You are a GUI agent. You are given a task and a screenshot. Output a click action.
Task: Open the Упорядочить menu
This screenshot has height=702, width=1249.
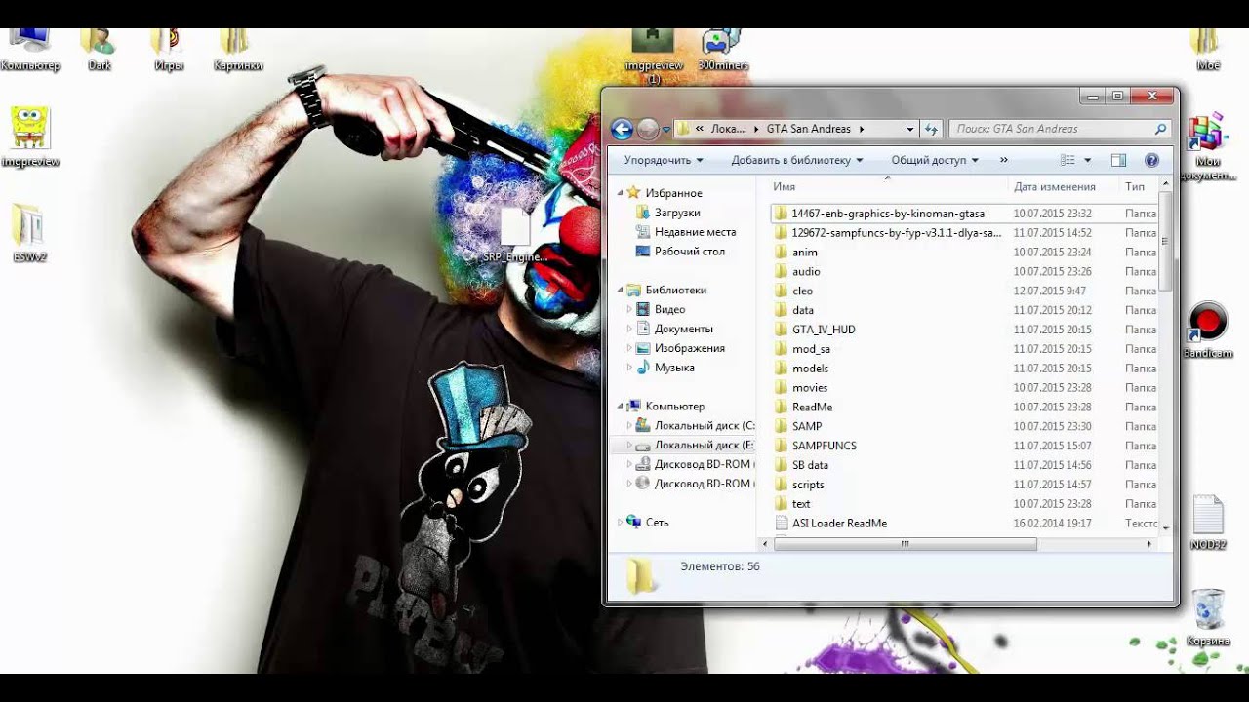click(664, 160)
